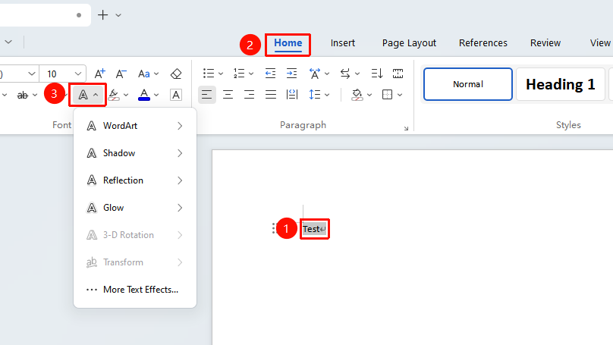This screenshot has width=613, height=345.
Task: Click the character border boxed A icon
Action: tap(176, 95)
